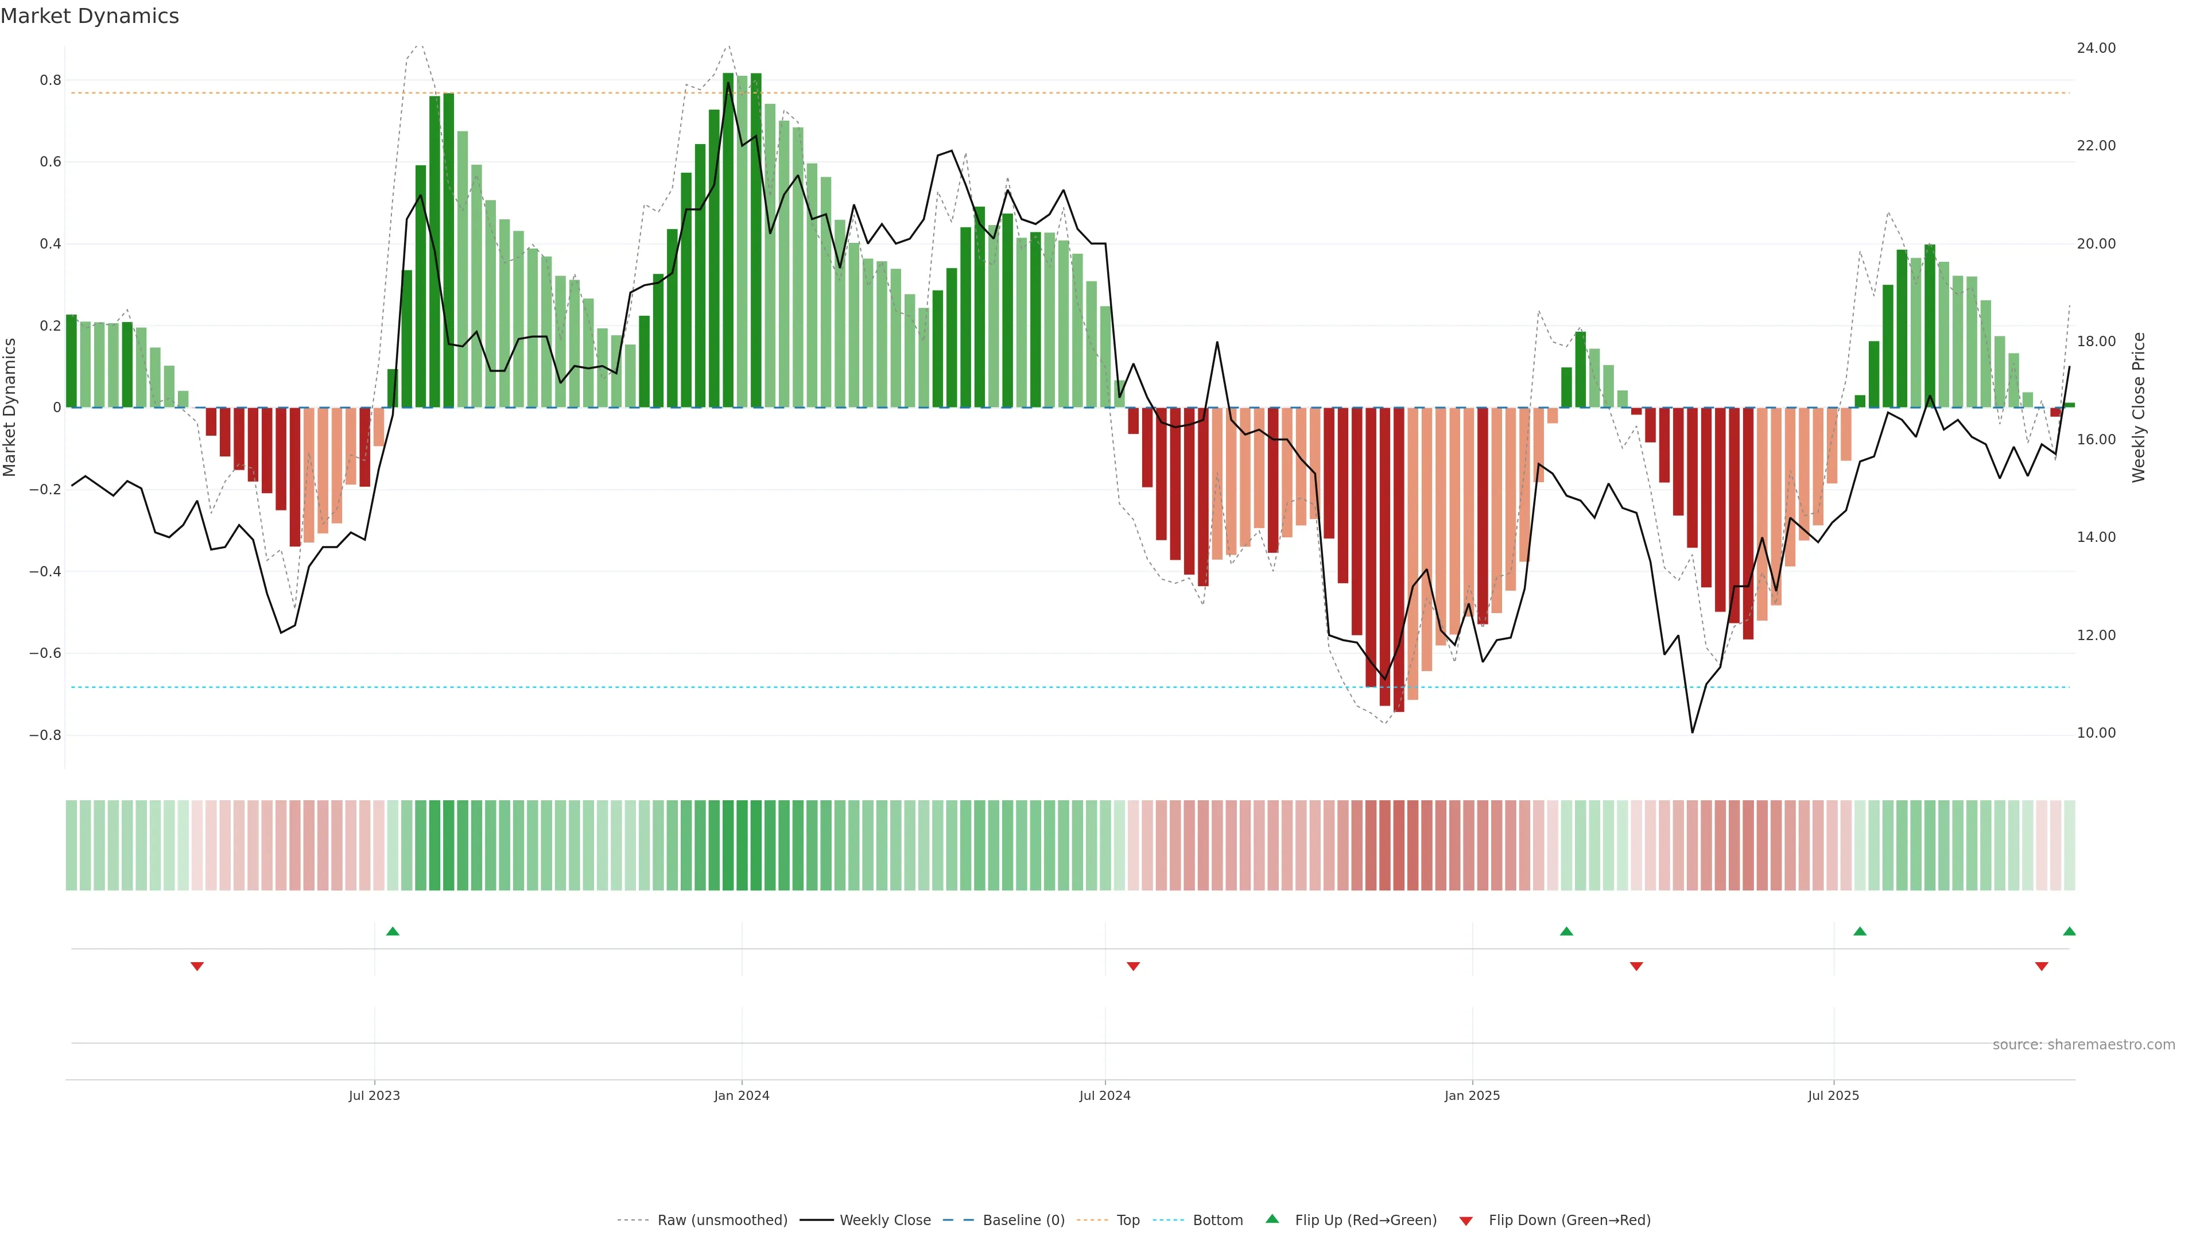Click the Jul 2025 x-axis label

tap(1834, 1096)
